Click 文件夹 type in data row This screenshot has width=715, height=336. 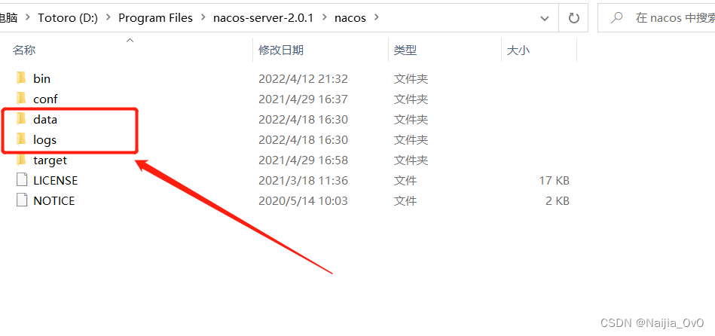pyautogui.click(x=411, y=120)
